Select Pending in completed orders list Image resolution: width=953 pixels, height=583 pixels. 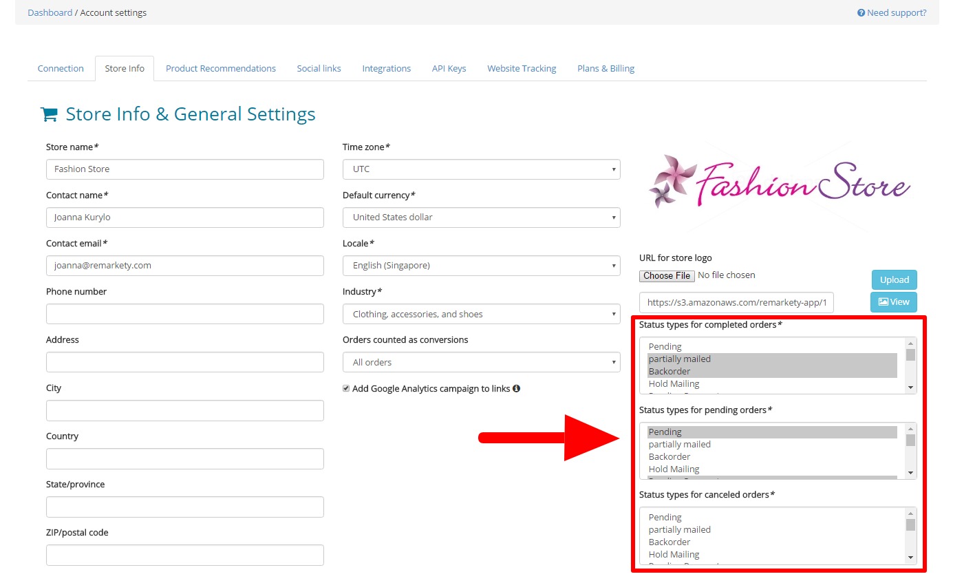pos(772,347)
